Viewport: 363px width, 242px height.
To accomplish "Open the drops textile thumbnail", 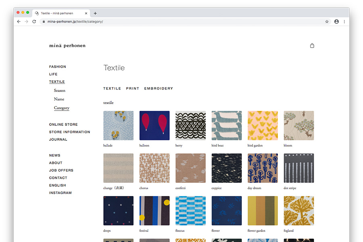I will (x=118, y=211).
